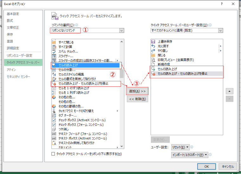Click the テキストのみ保持して貼り付け icon
This screenshot has height=174, width=241.
54,143
